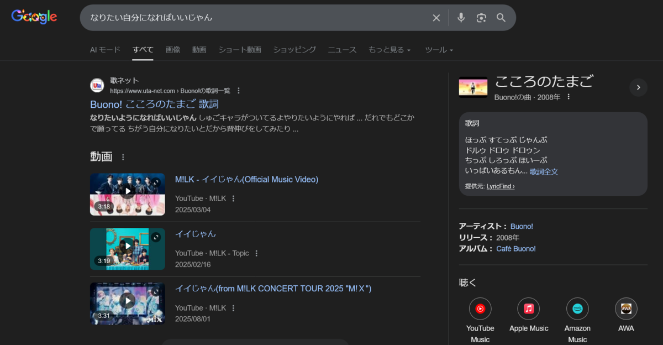Click the 聴く section heading
The image size is (663, 345).
(x=467, y=283)
